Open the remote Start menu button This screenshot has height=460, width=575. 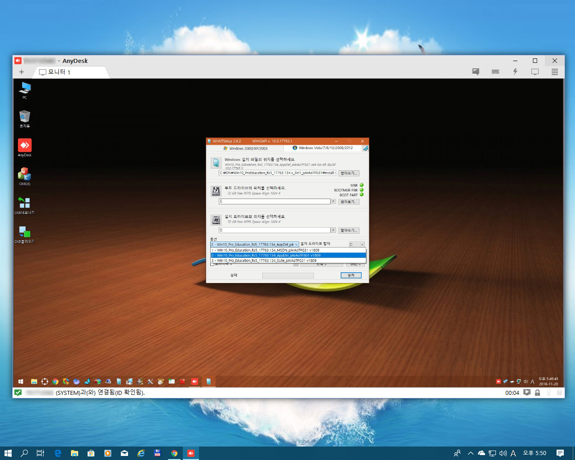click(x=21, y=381)
